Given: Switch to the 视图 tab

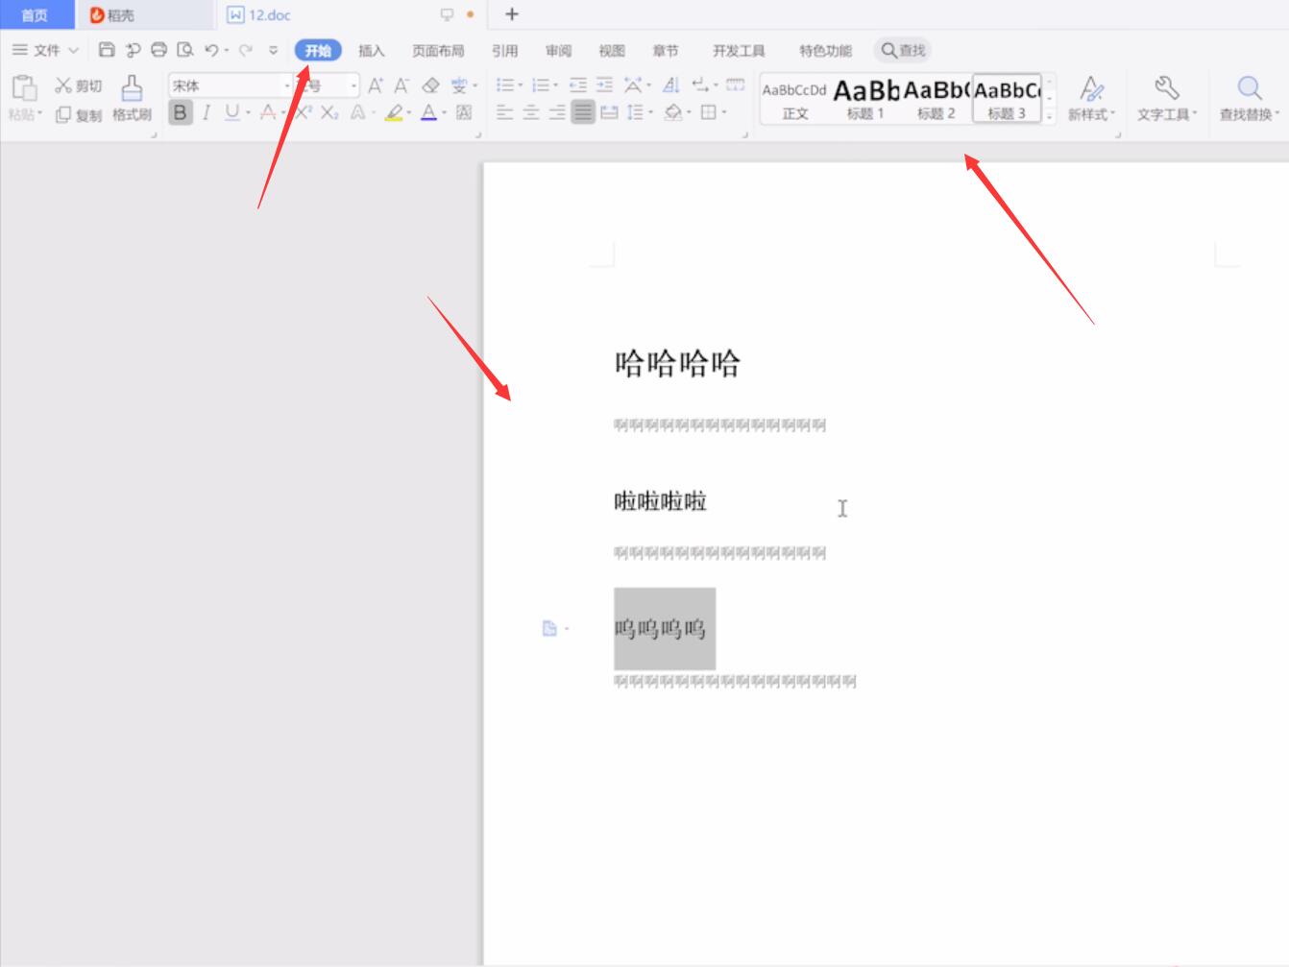Looking at the screenshot, I should click(x=612, y=51).
